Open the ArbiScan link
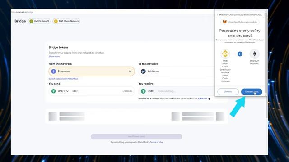The height and width of the screenshot is (162, 289). (203, 99)
